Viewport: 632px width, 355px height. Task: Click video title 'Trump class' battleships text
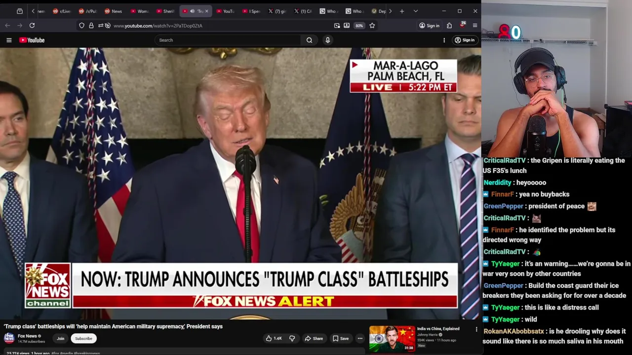click(113, 326)
